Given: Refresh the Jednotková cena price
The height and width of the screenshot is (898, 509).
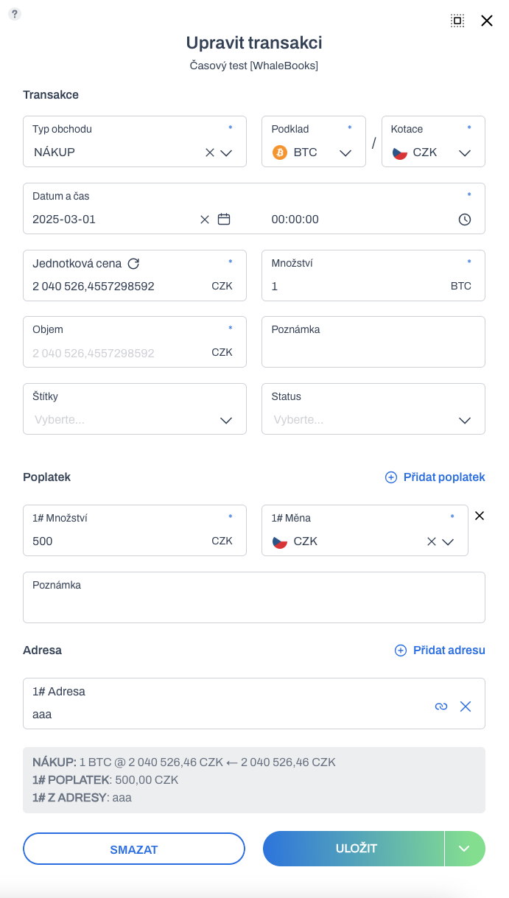Looking at the screenshot, I should [133, 263].
